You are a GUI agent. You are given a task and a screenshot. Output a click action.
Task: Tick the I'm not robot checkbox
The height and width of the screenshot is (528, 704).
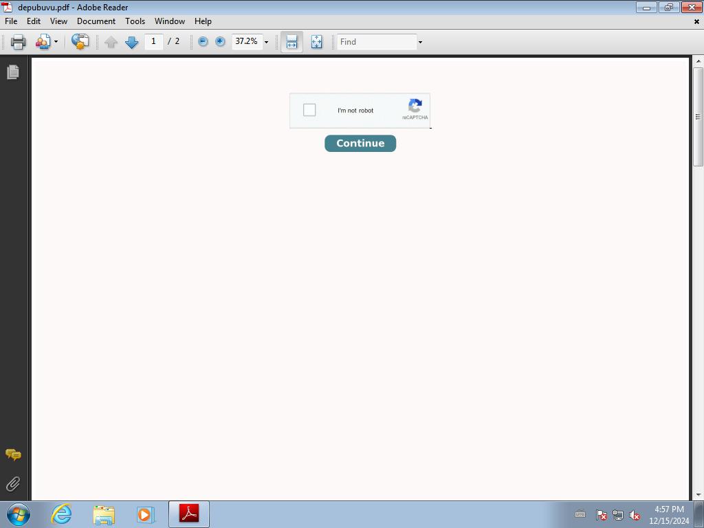309,110
